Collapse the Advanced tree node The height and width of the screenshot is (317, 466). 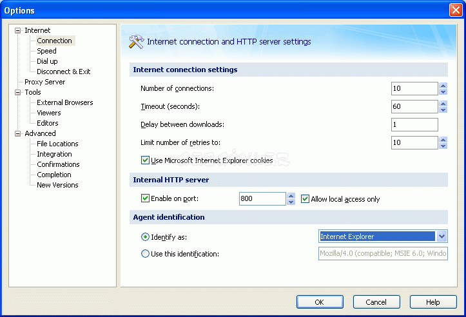[x=17, y=133]
